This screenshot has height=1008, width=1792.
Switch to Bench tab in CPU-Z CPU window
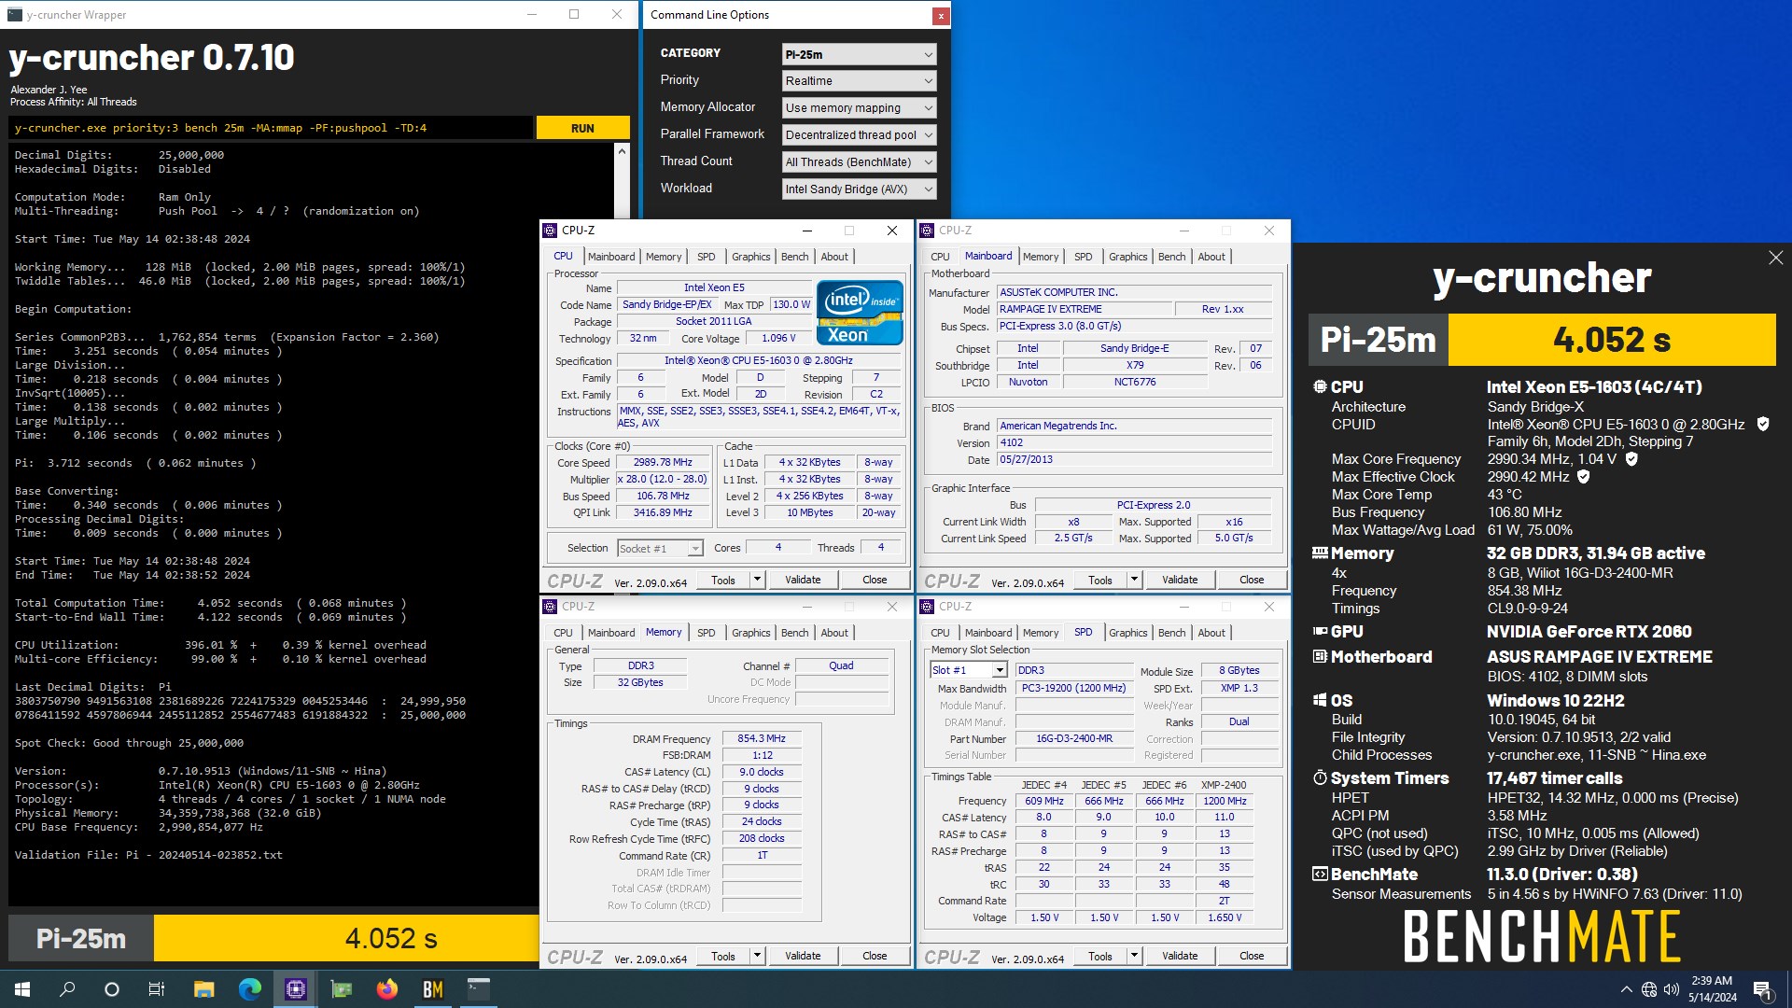(794, 257)
